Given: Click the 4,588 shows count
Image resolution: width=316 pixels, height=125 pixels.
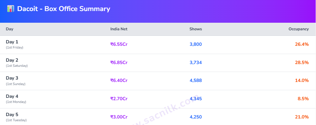Looking at the screenshot, I should pyautogui.click(x=196, y=81).
